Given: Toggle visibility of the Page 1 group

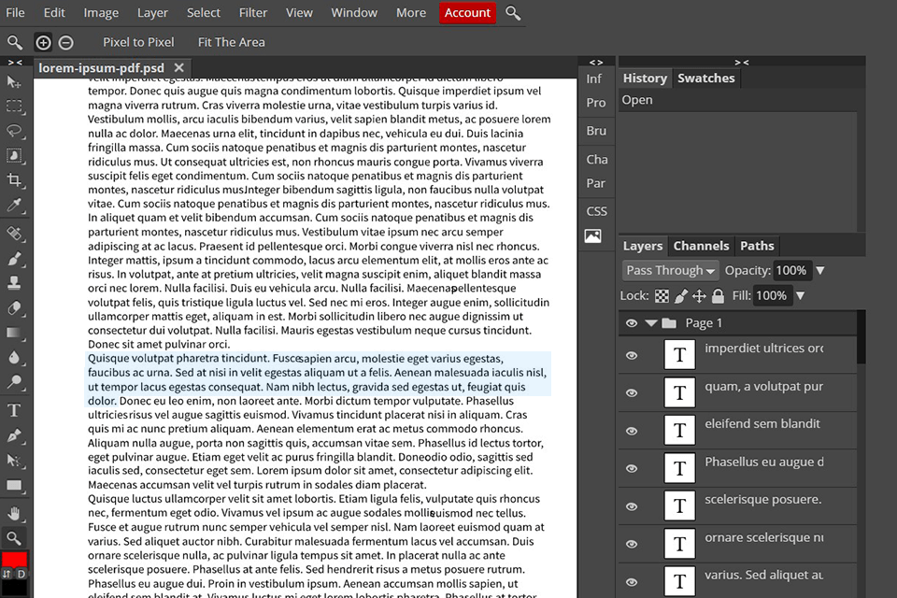Looking at the screenshot, I should click(x=631, y=322).
